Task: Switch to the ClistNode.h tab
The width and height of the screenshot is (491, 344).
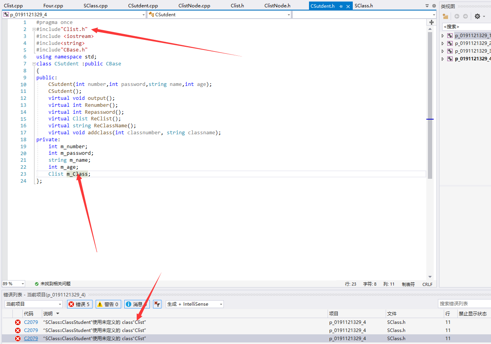Action: click(x=278, y=6)
